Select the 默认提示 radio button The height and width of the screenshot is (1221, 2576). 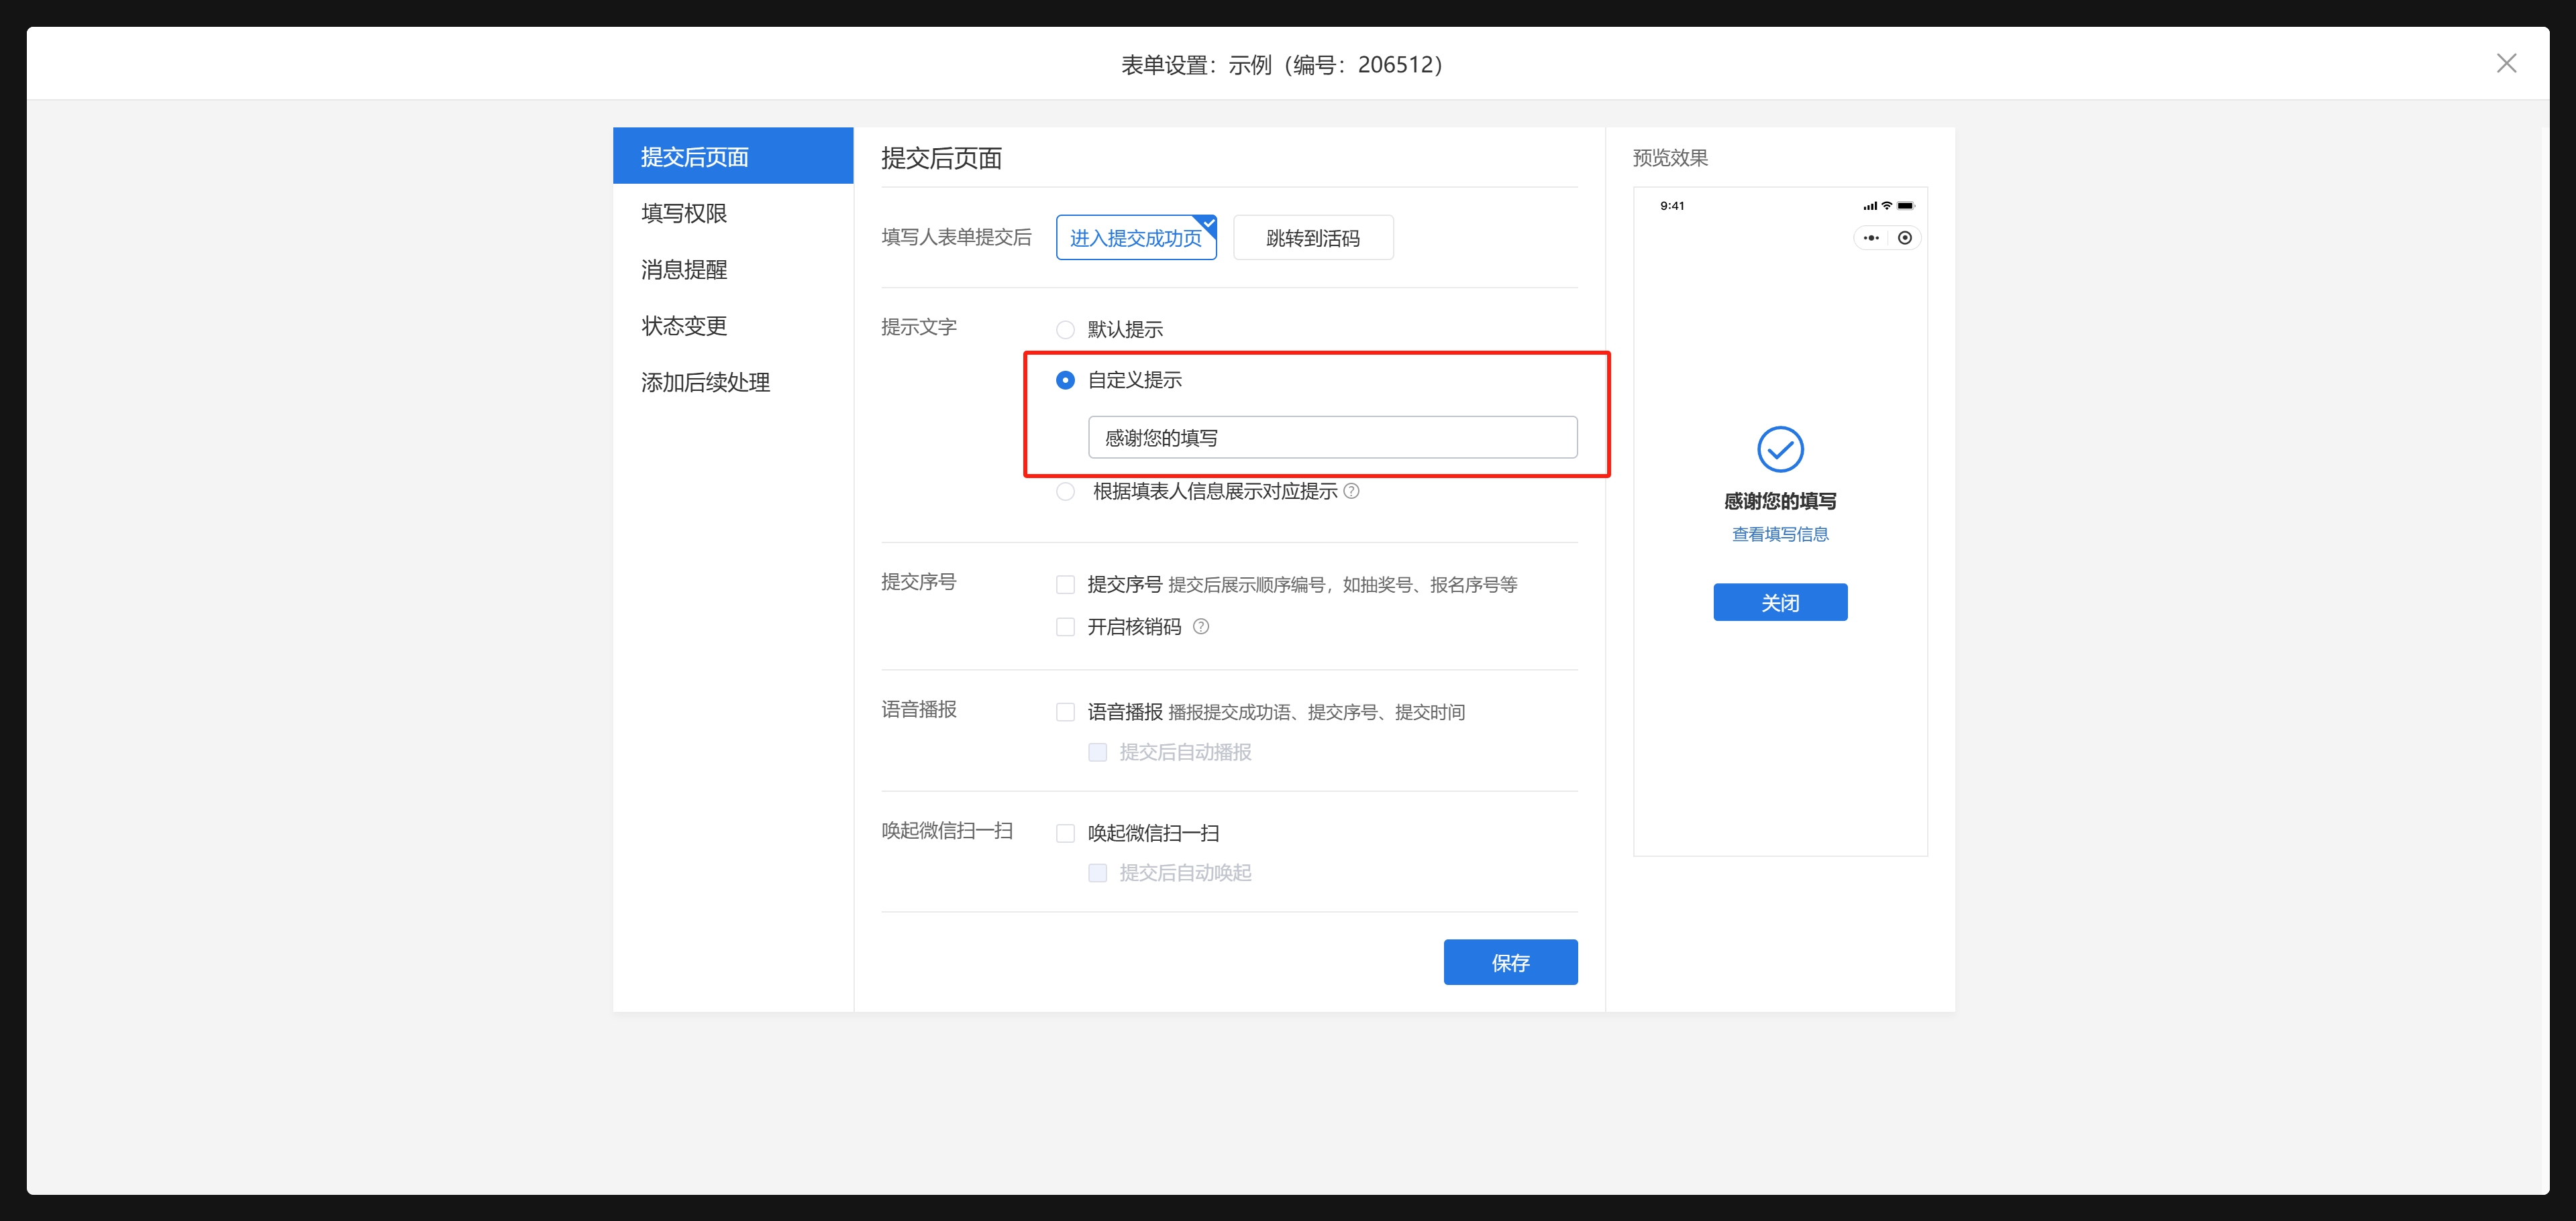pos(1065,330)
